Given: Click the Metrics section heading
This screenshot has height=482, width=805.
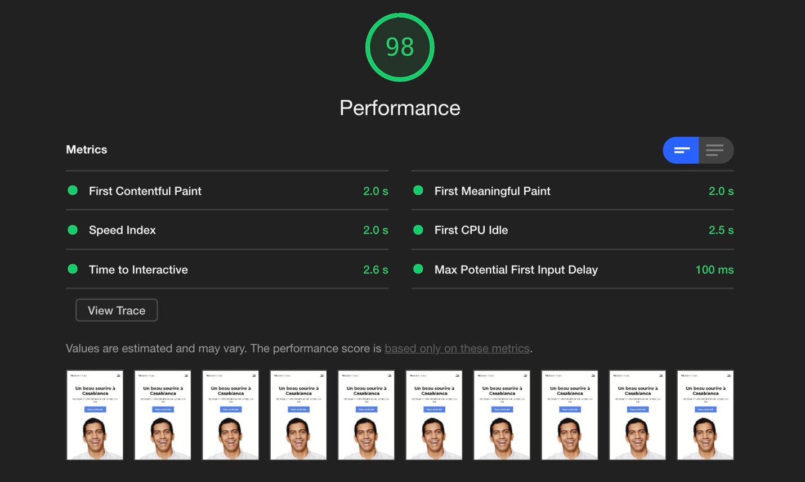Looking at the screenshot, I should pos(86,150).
